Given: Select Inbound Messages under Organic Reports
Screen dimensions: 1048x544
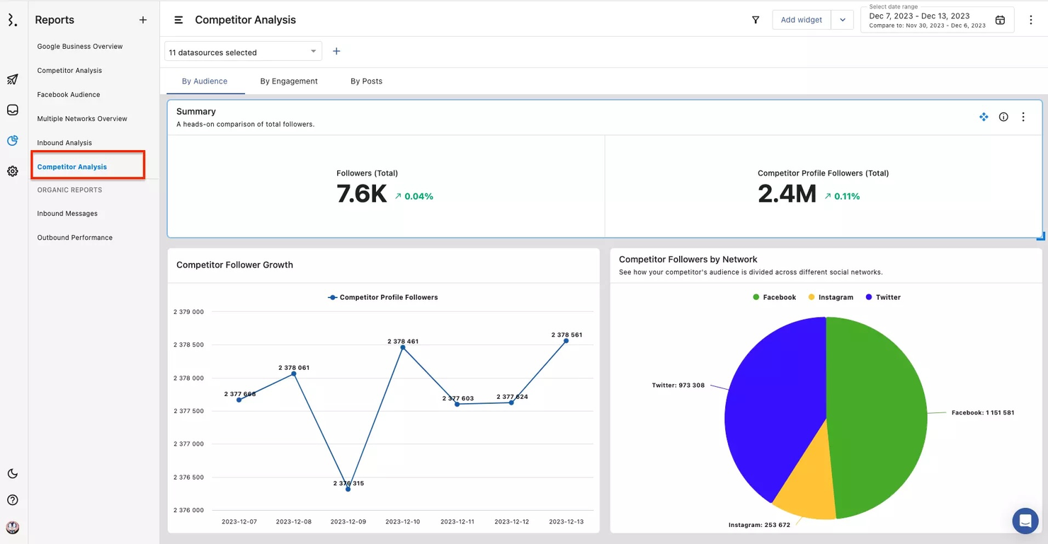Looking at the screenshot, I should 67,213.
